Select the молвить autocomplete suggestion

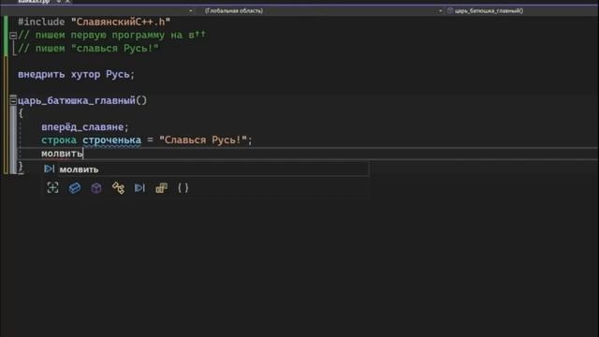(205, 168)
